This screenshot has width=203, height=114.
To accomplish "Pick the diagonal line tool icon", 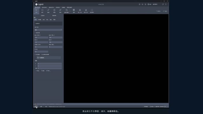I will coord(48,10).
